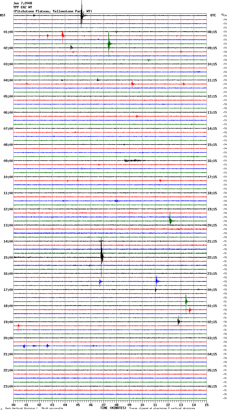
Task: Select the 11:00 MST row label
Action: coord(8,193)
